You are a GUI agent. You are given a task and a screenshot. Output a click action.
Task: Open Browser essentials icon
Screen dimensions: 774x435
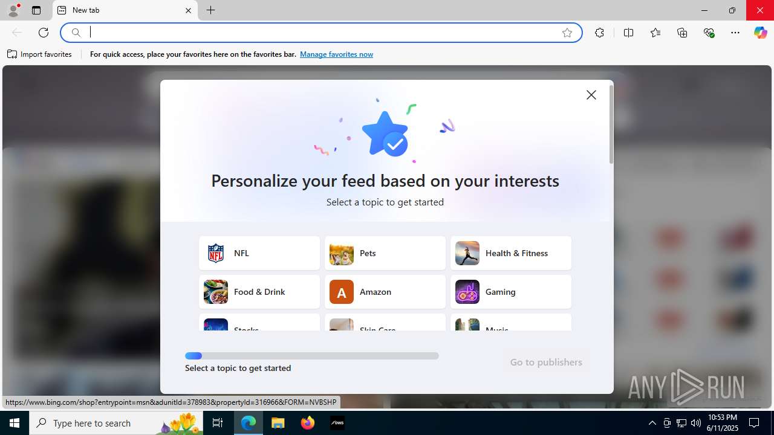709,33
